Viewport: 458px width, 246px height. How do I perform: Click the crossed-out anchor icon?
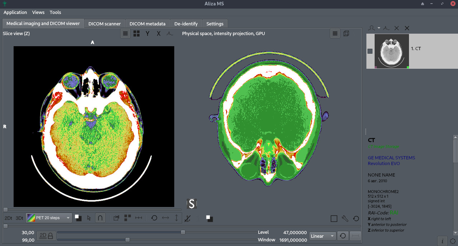[x=187, y=218]
